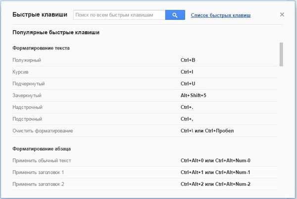Image resolution: width=297 pixels, height=199 pixels.
Task: Click the 'Применить заголовок 2' row
Action: pyautogui.click(x=145, y=184)
